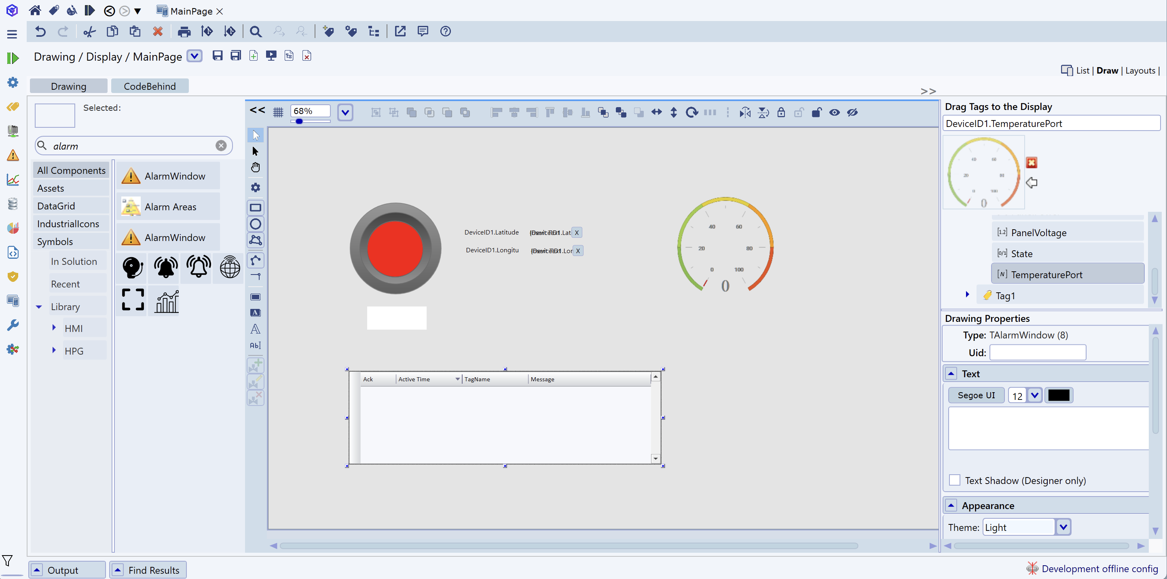
Task: Select the Rectangle drawing tool
Action: [256, 207]
